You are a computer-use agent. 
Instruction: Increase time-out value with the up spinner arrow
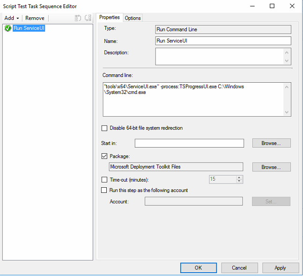(239, 177)
